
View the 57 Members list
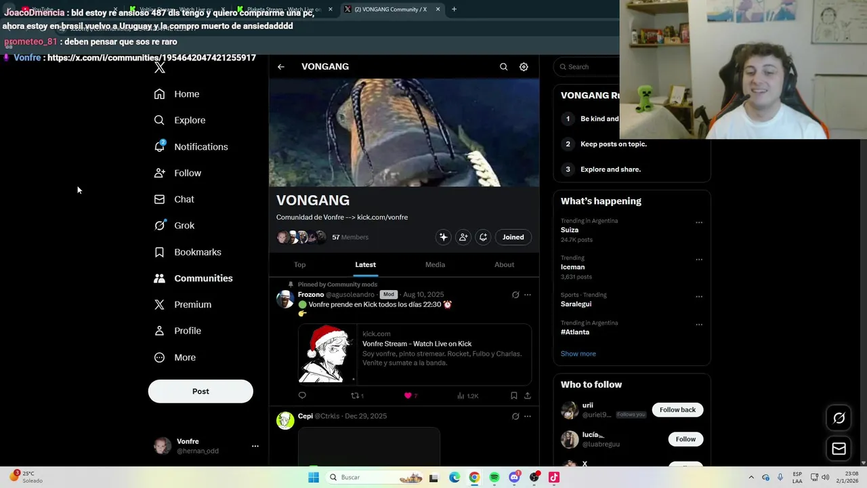(x=350, y=237)
